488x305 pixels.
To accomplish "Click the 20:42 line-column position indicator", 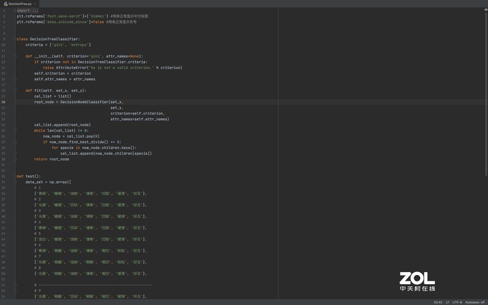I will tap(438, 302).
